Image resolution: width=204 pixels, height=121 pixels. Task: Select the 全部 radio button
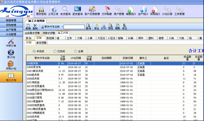(76, 51)
